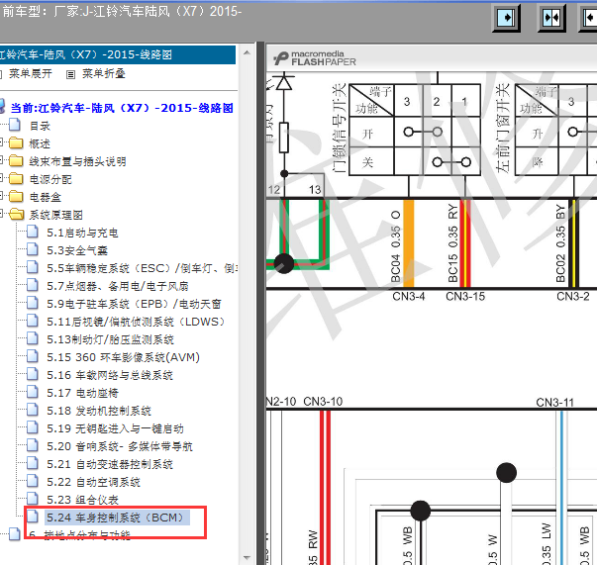This screenshot has width=597, height=565.
Task: Open 5.5车辆稳定系统（ESC） diagram
Action: [142, 268]
